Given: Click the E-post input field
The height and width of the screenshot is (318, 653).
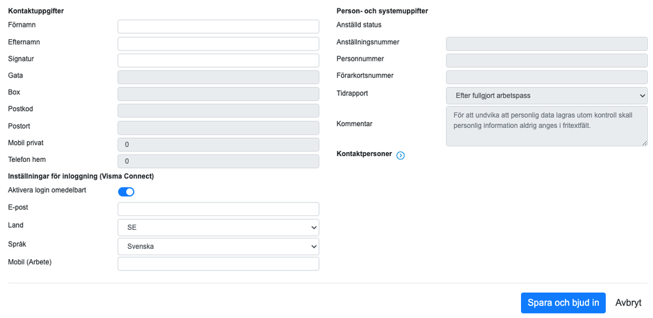Looking at the screenshot, I should pos(218,209).
